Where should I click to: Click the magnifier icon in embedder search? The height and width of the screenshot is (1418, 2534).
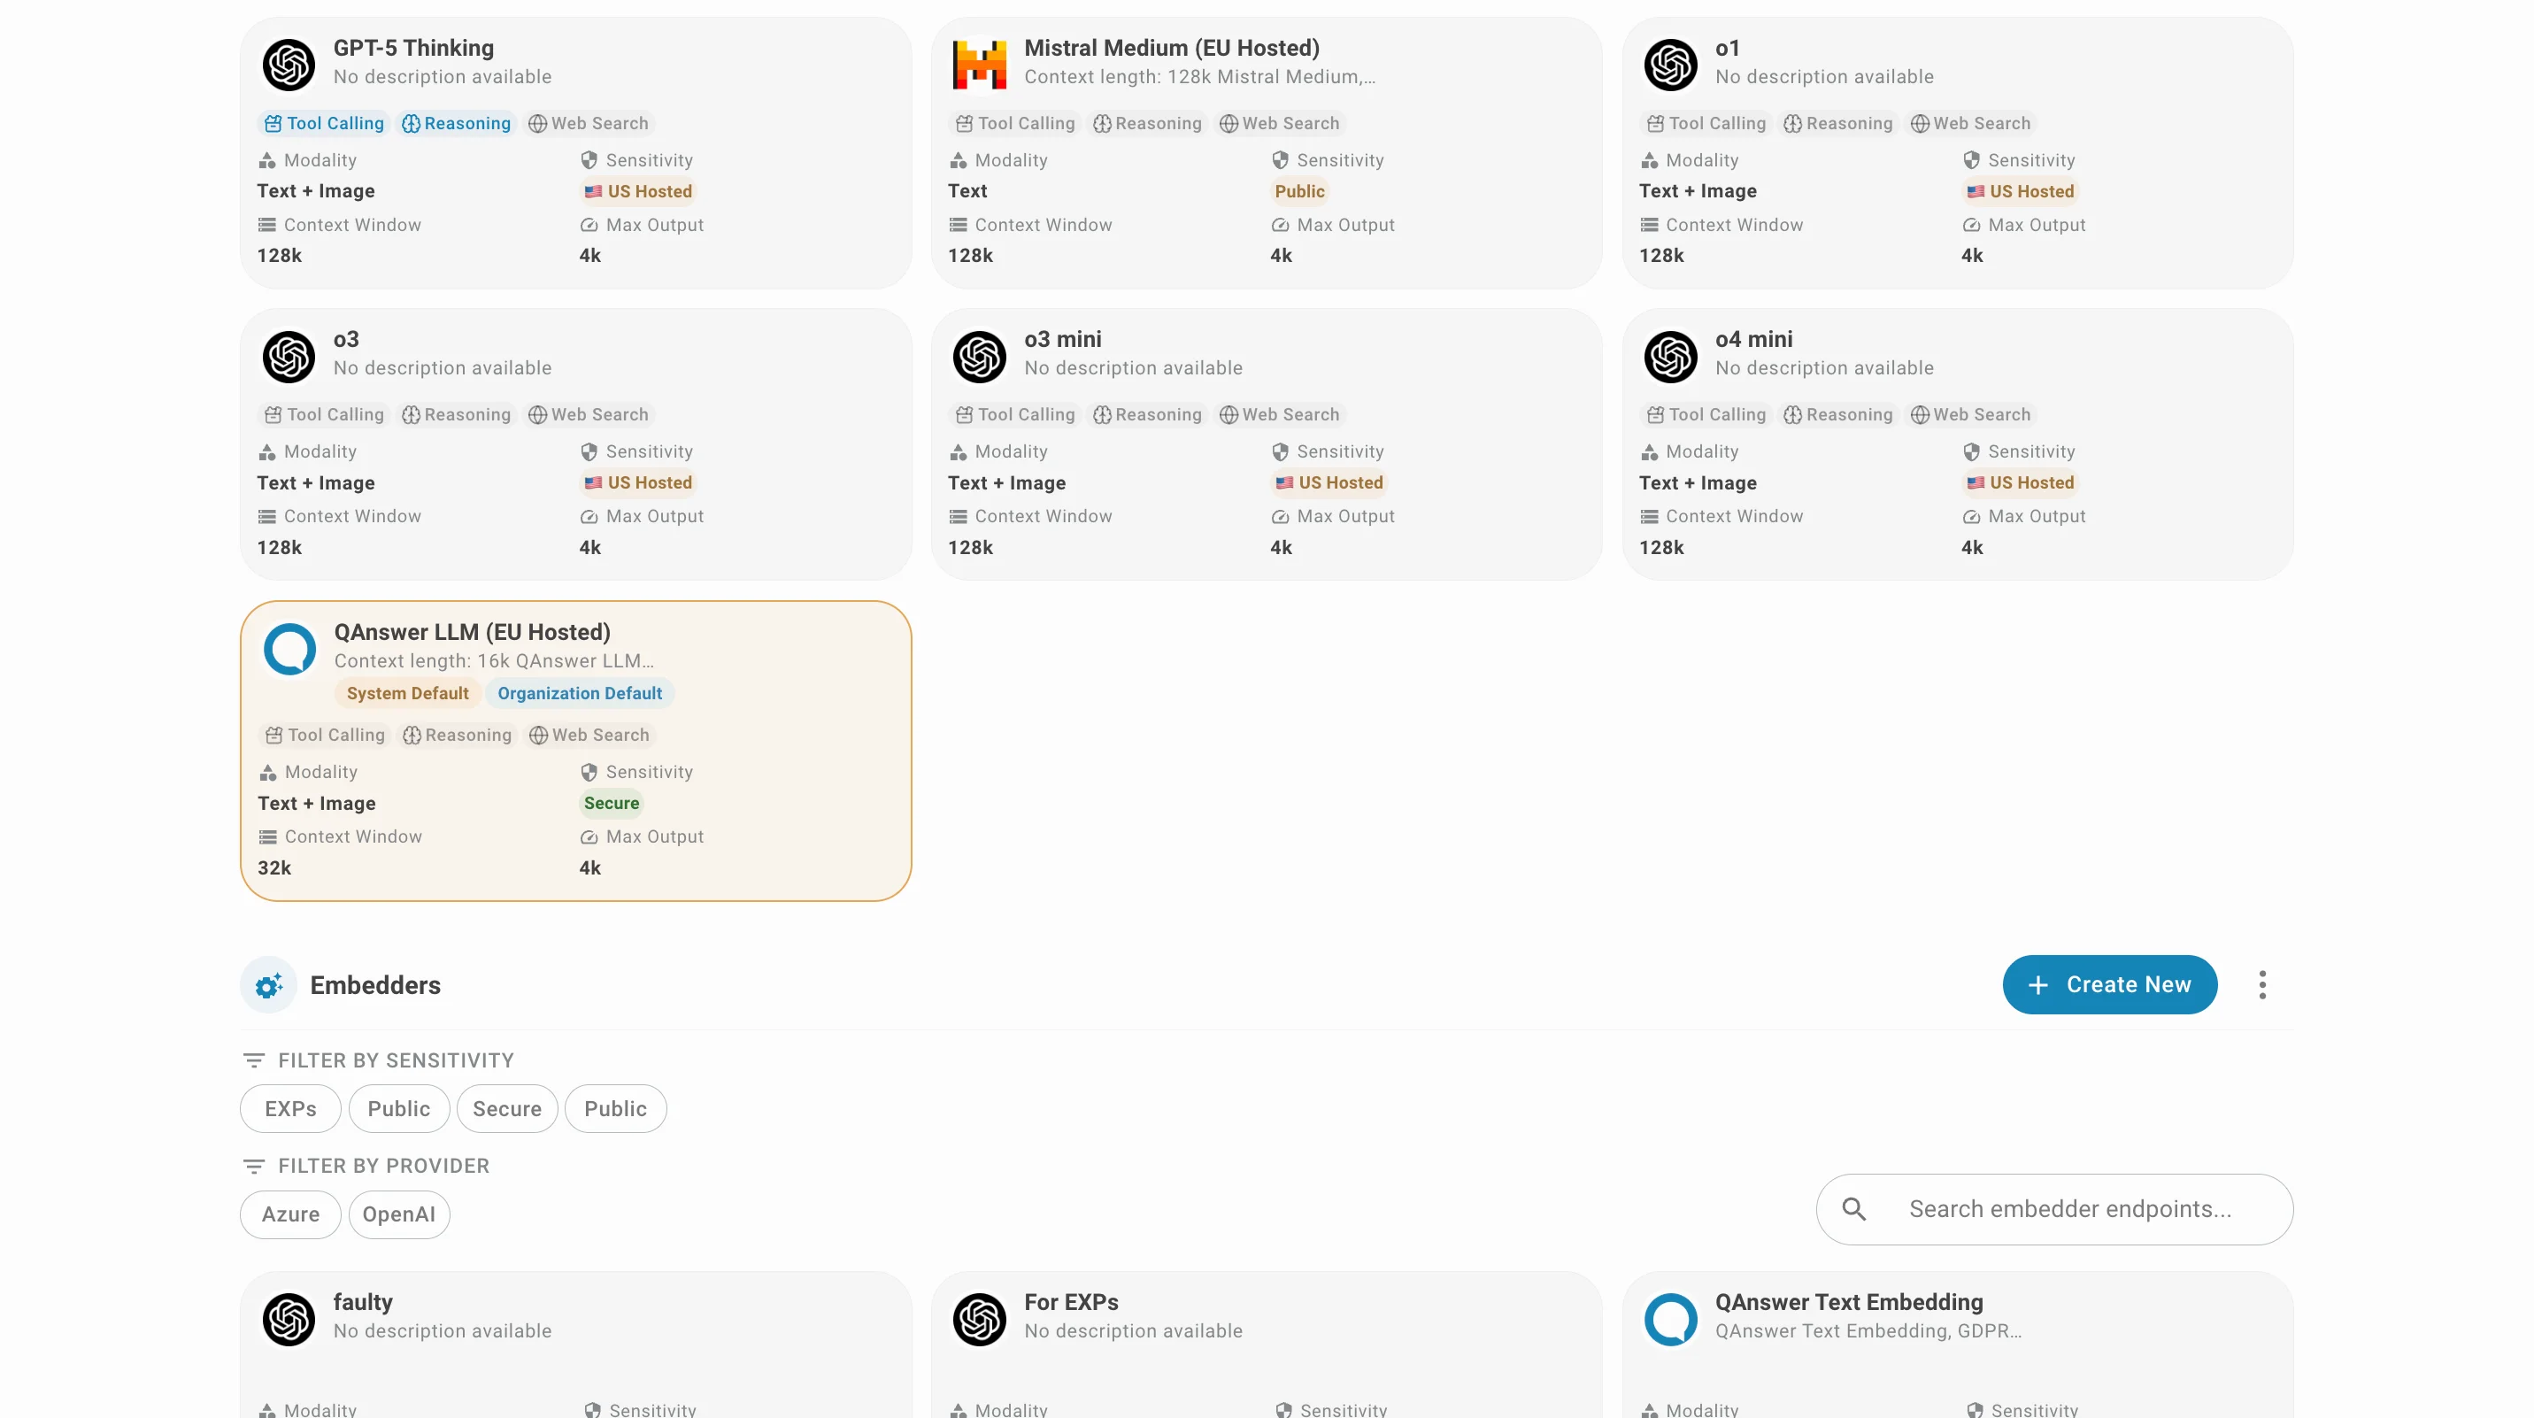(1853, 1209)
